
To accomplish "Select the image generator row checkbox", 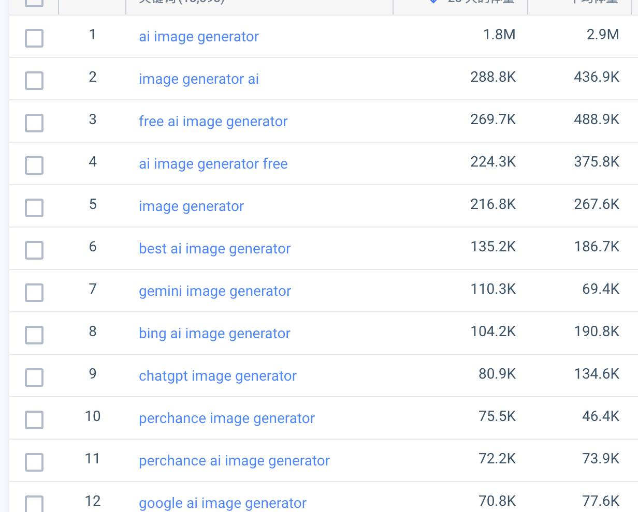I will (34, 208).
